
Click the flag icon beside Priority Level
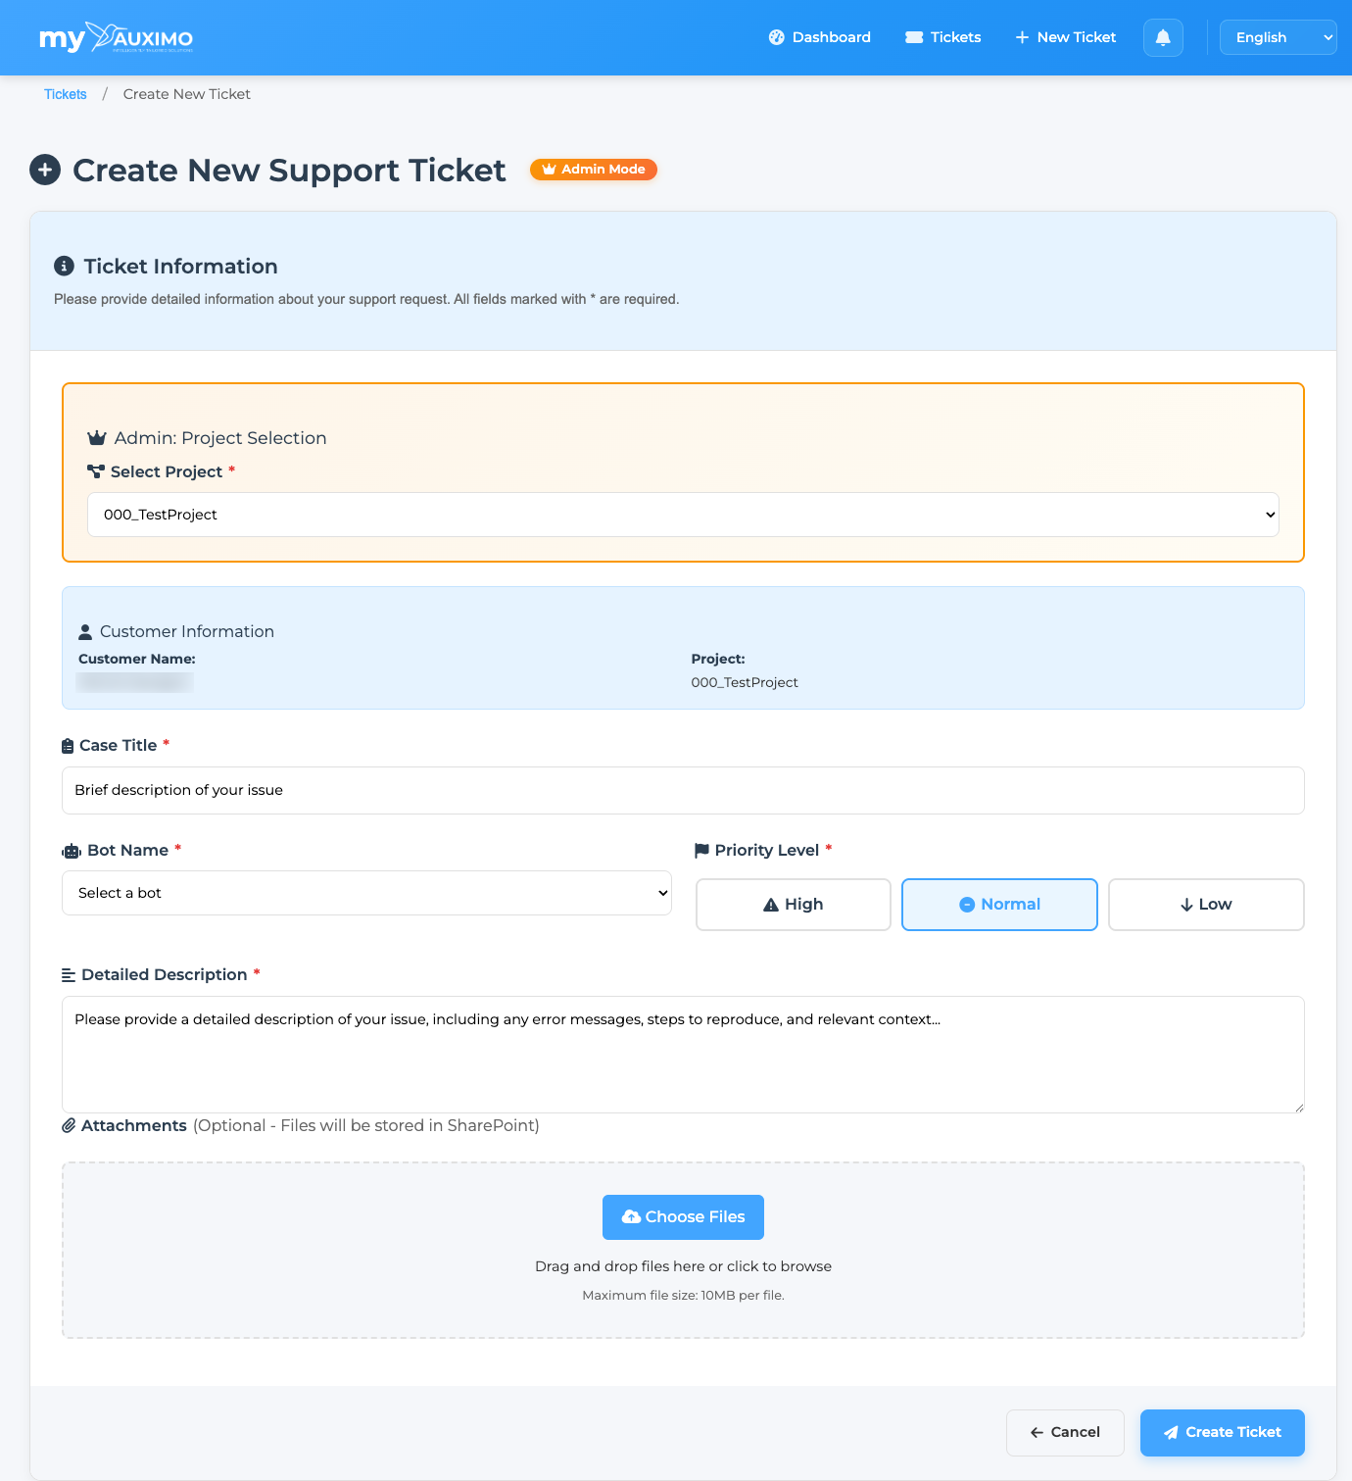tap(701, 850)
